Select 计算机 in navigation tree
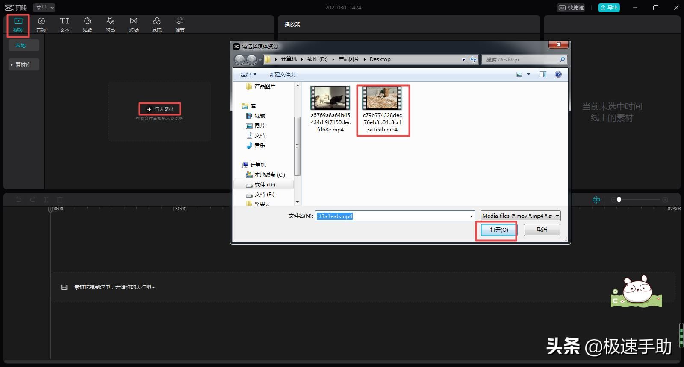Image resolution: width=684 pixels, height=367 pixels. 254,165
